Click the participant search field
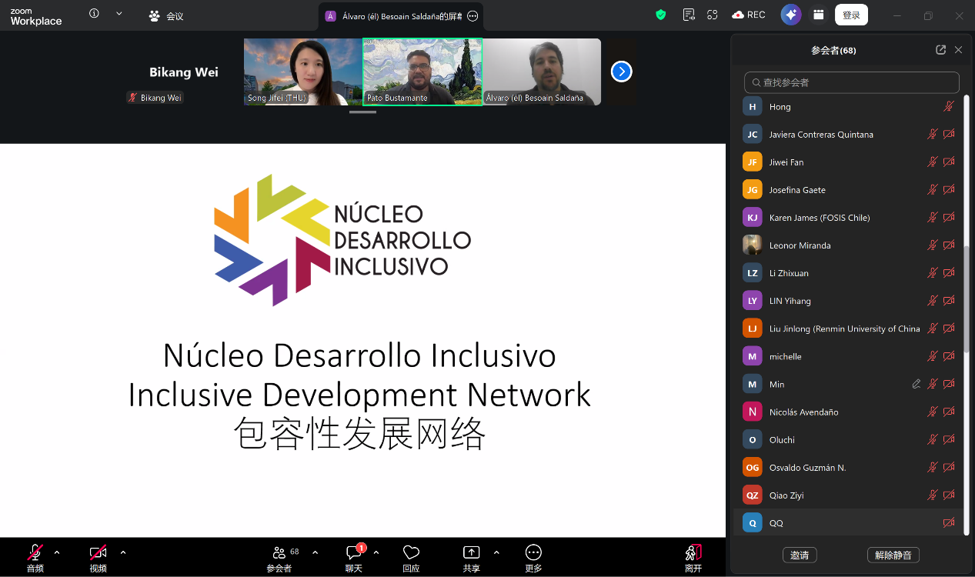This screenshot has height=577, width=975. click(852, 82)
